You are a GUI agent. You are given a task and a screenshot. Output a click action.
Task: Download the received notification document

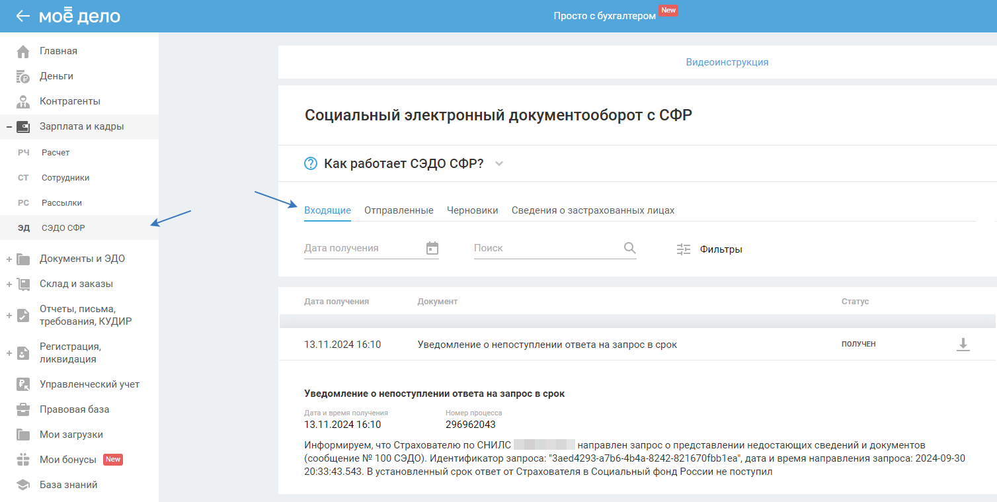click(963, 345)
